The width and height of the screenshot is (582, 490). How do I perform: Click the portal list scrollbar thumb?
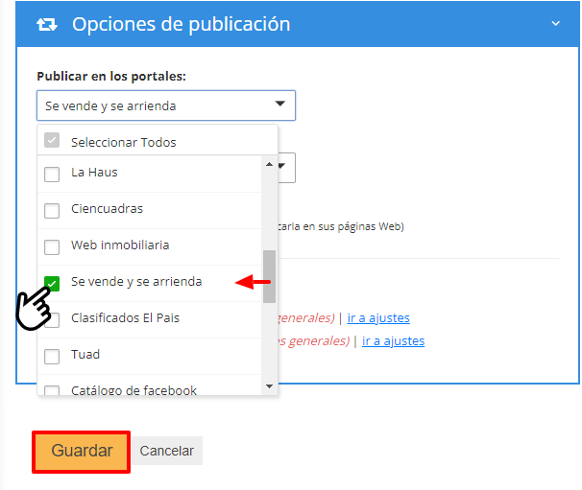point(269,276)
